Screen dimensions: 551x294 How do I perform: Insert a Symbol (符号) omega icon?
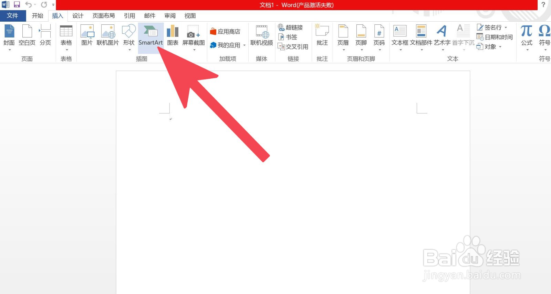(544, 31)
